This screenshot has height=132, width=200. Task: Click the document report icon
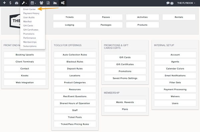(x=48, y=3)
